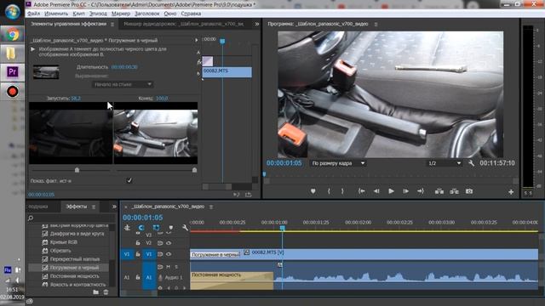The image size is (545, 306).
Task: Open alignment dropdown Начало на стыке
Action: tap(123, 84)
